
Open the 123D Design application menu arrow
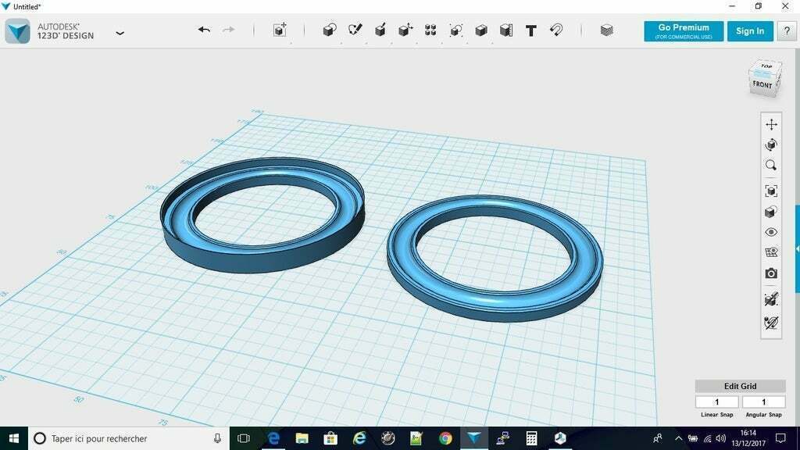[120, 33]
